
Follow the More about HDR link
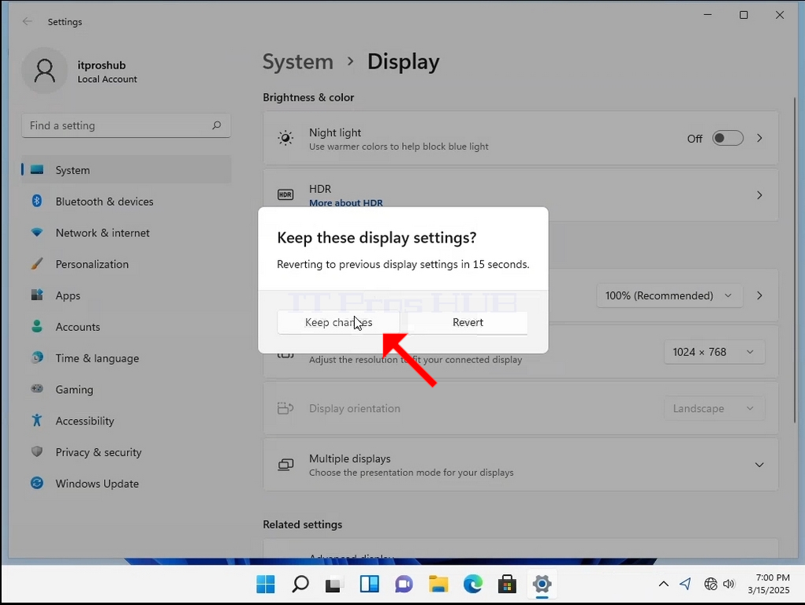click(346, 202)
